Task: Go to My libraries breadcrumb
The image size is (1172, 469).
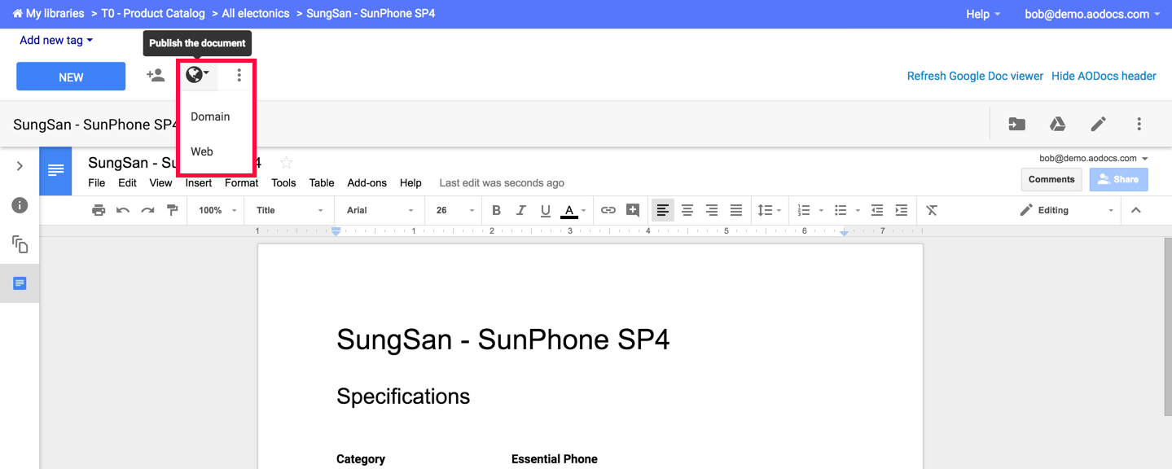Action: click(x=48, y=14)
